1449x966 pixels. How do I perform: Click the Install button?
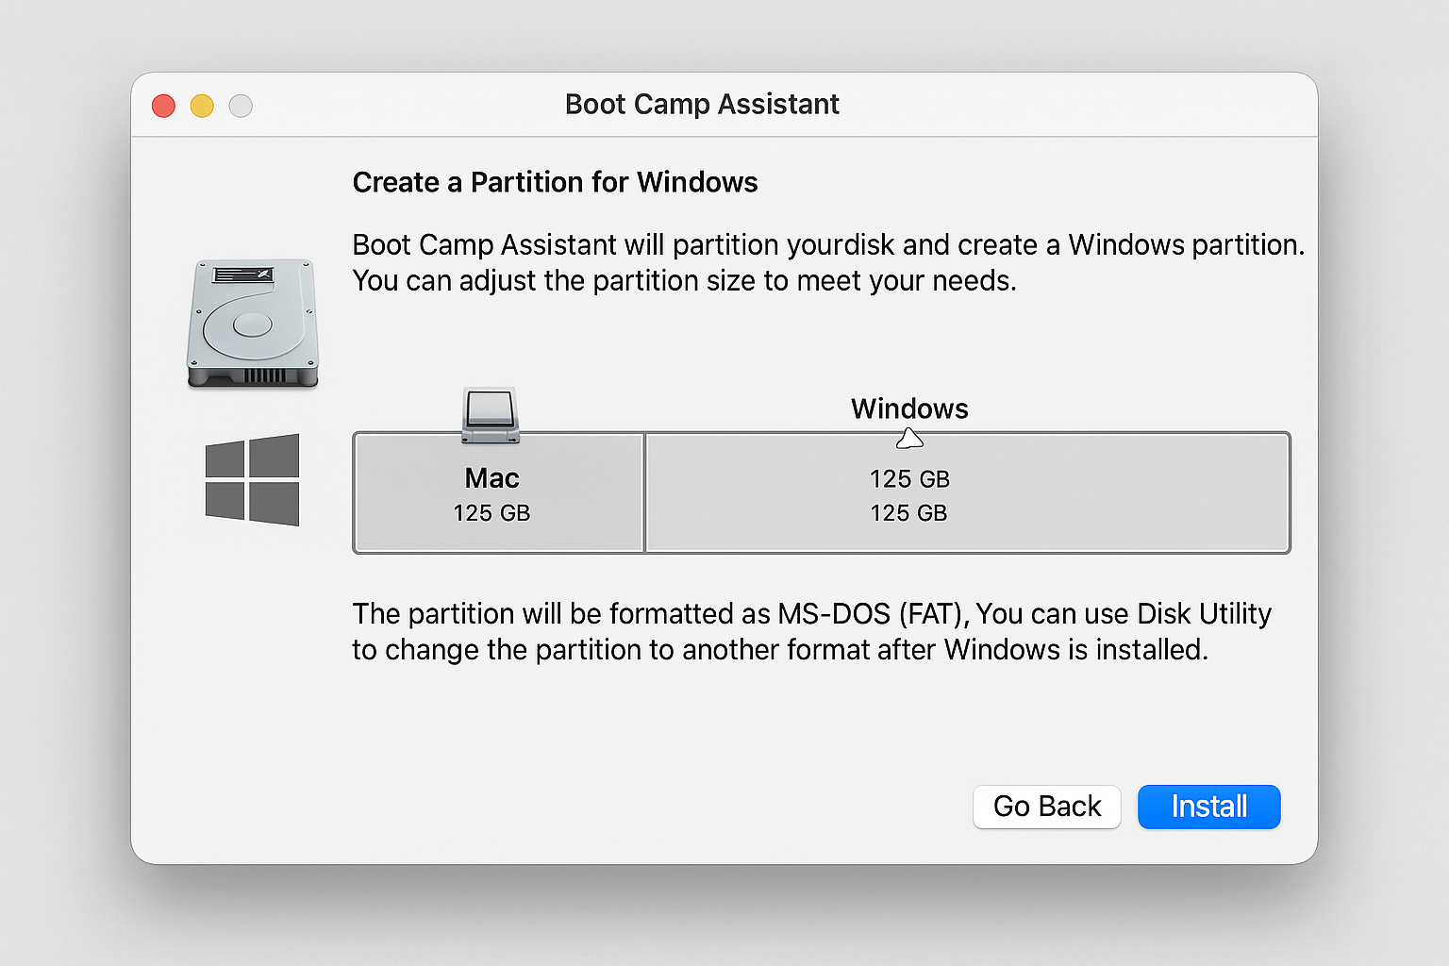pyautogui.click(x=1208, y=807)
